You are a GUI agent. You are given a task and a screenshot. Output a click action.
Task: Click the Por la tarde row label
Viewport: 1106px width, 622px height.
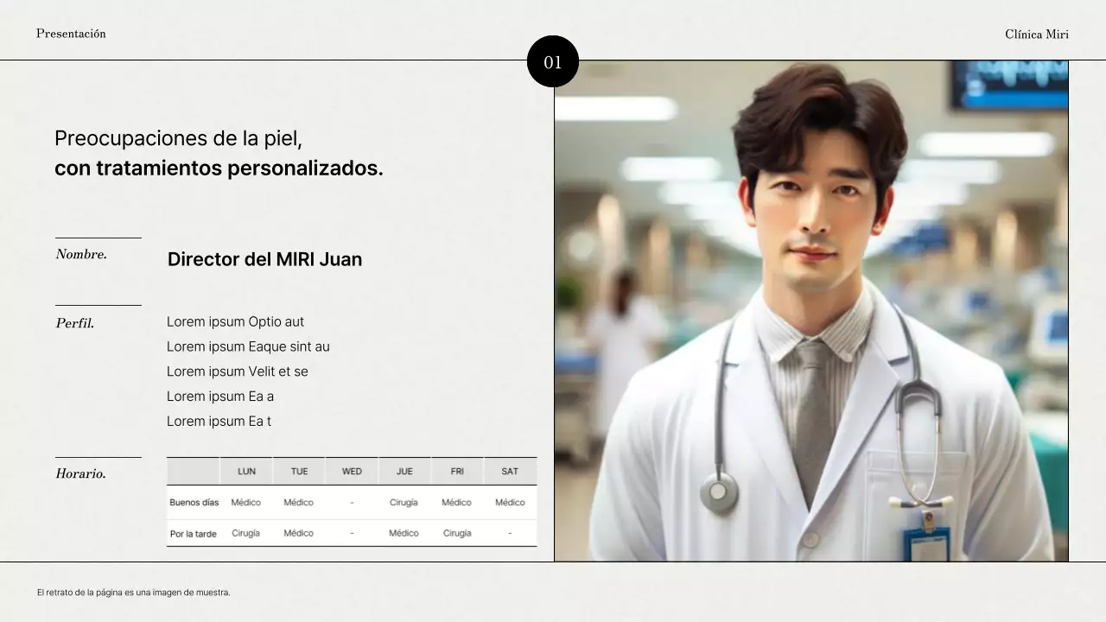coord(193,534)
